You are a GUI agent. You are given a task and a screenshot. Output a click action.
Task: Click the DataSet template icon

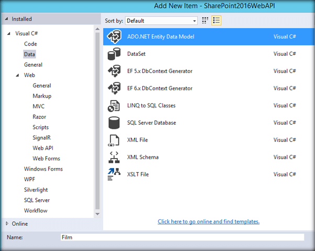click(x=114, y=54)
